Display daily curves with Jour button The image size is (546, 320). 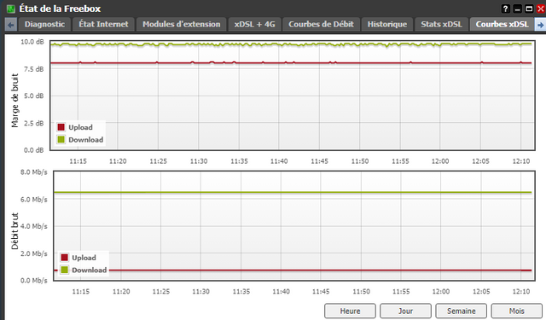(406, 311)
